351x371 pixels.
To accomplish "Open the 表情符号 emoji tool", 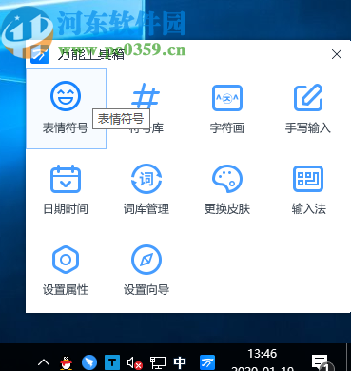I will 66,108.
